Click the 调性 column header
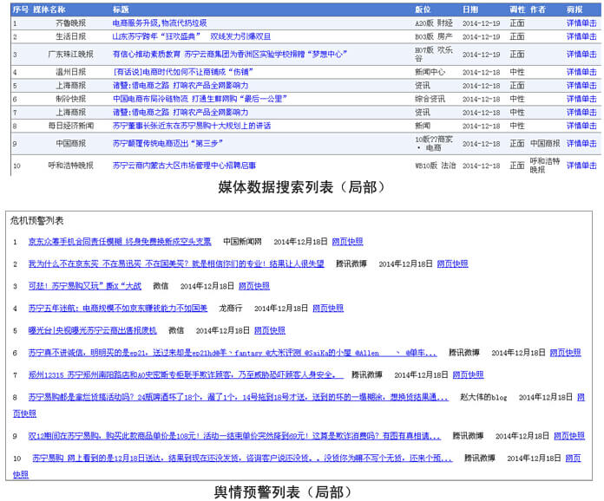Viewport: 604px width, 501px height. click(x=517, y=10)
